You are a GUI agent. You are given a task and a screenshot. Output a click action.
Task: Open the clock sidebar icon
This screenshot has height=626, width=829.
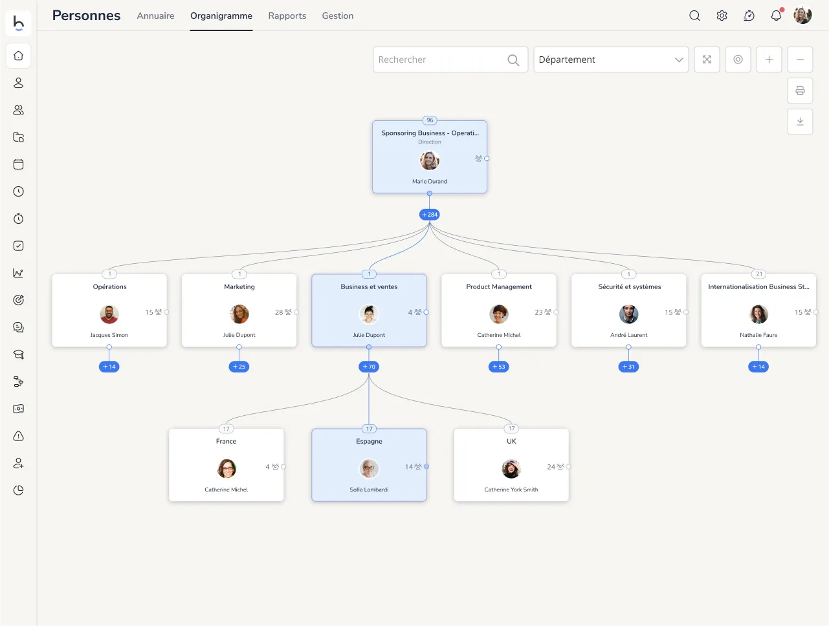click(19, 191)
